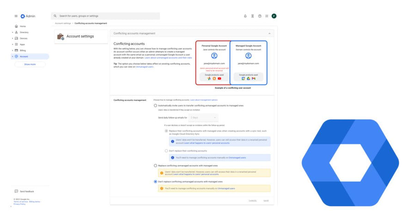Click the Gmail product icon
This screenshot has height=218, width=416.
point(254,78)
